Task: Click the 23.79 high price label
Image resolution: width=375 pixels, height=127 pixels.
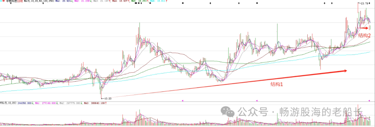Action: (364, 3)
